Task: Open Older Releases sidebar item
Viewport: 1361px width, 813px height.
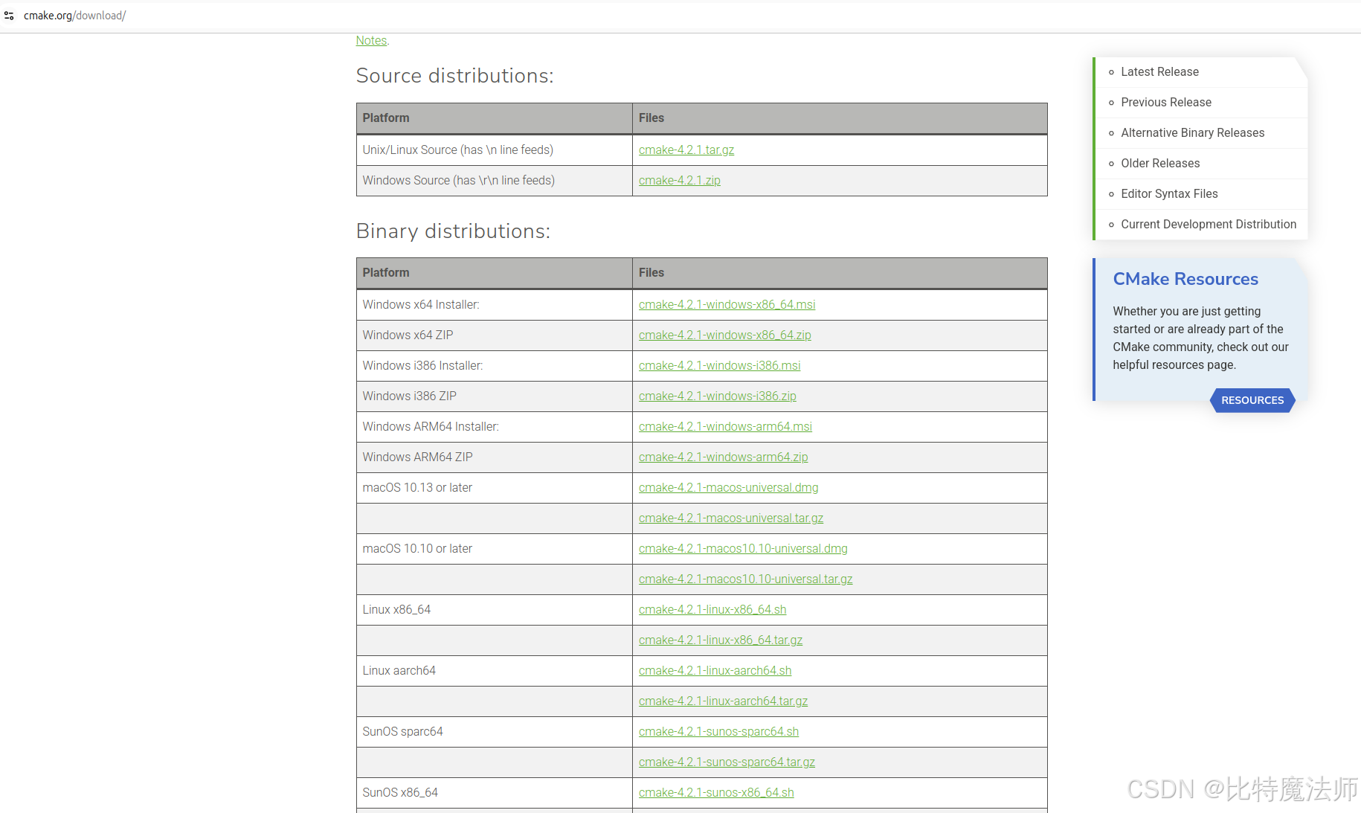Action: (1160, 164)
